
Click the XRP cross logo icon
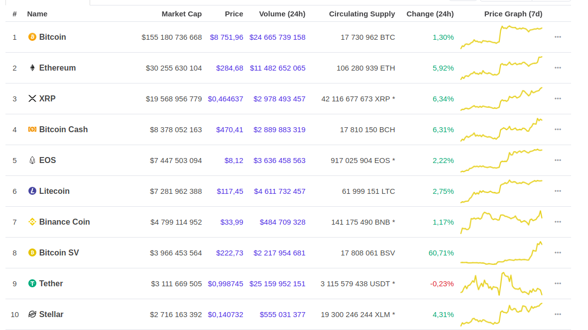(32, 98)
